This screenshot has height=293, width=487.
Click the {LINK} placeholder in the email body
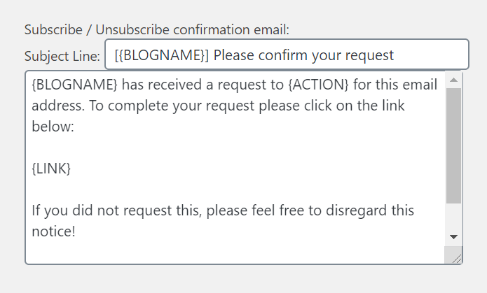51,169
